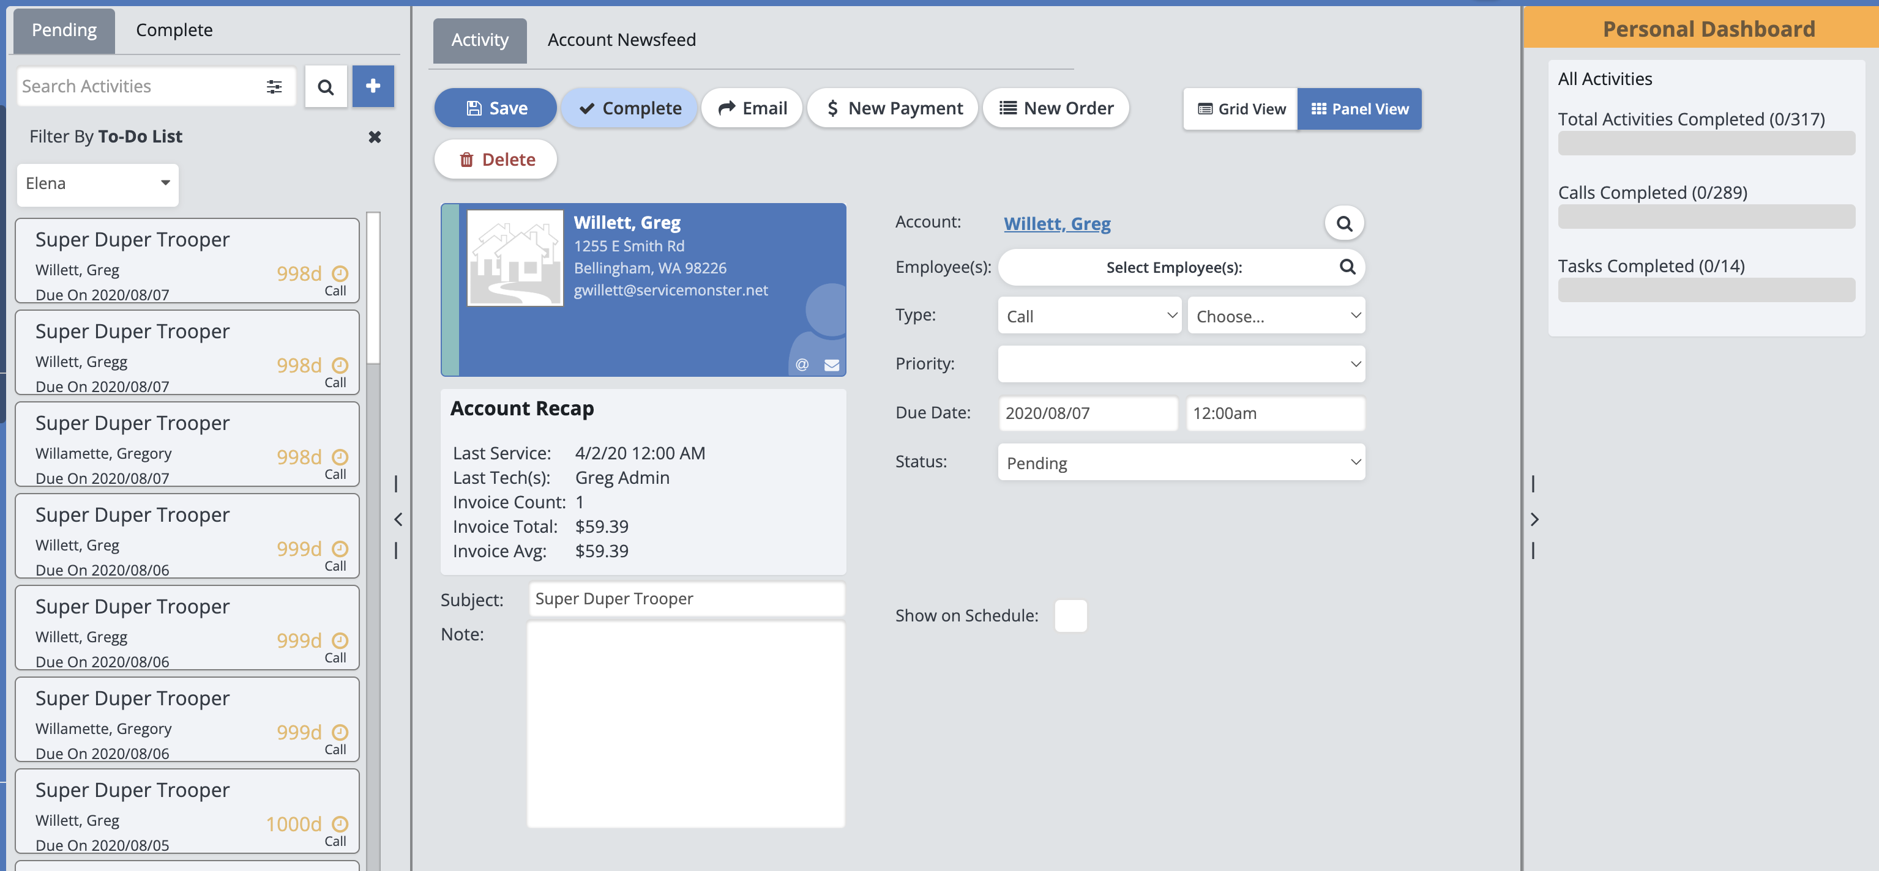Click the search filter sliders icon
This screenshot has width=1879, height=871.
[274, 87]
